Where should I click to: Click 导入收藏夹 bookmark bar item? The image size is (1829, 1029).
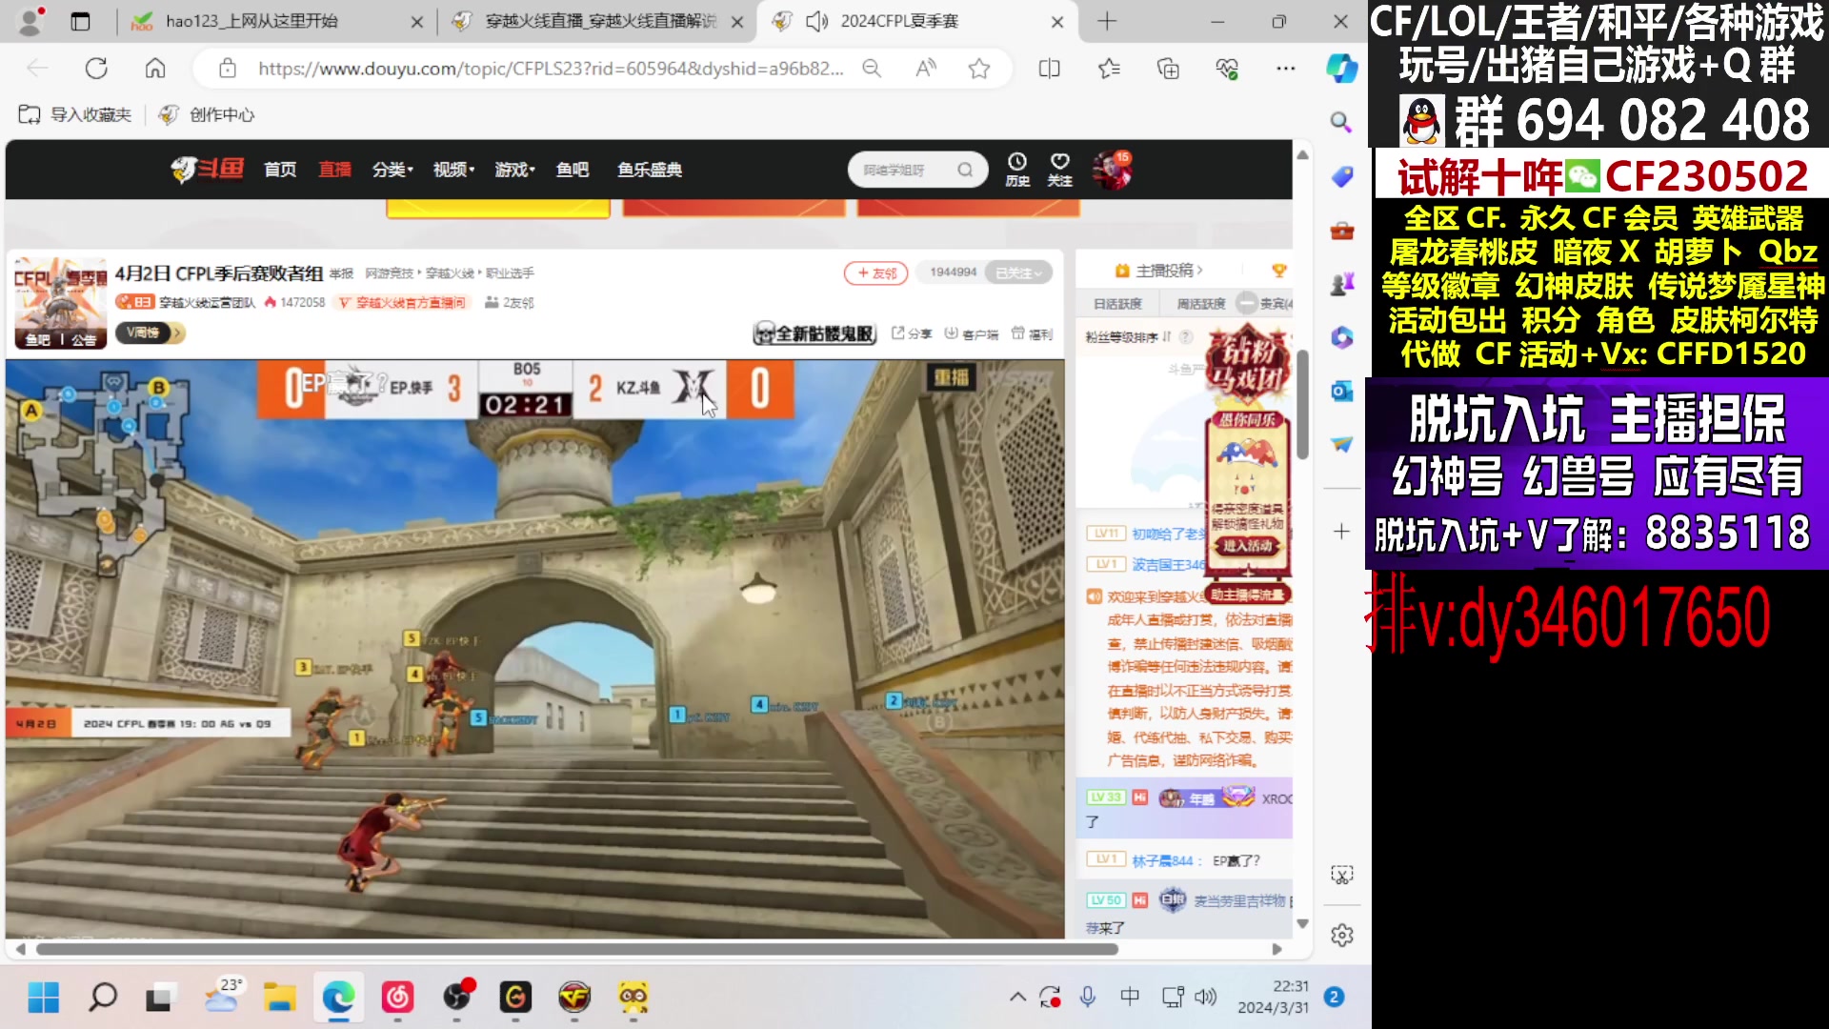tap(75, 114)
